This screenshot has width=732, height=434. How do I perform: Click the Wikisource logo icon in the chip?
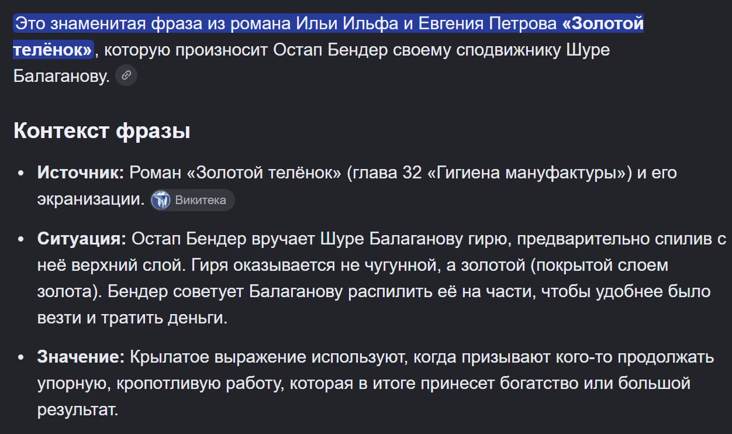161,200
